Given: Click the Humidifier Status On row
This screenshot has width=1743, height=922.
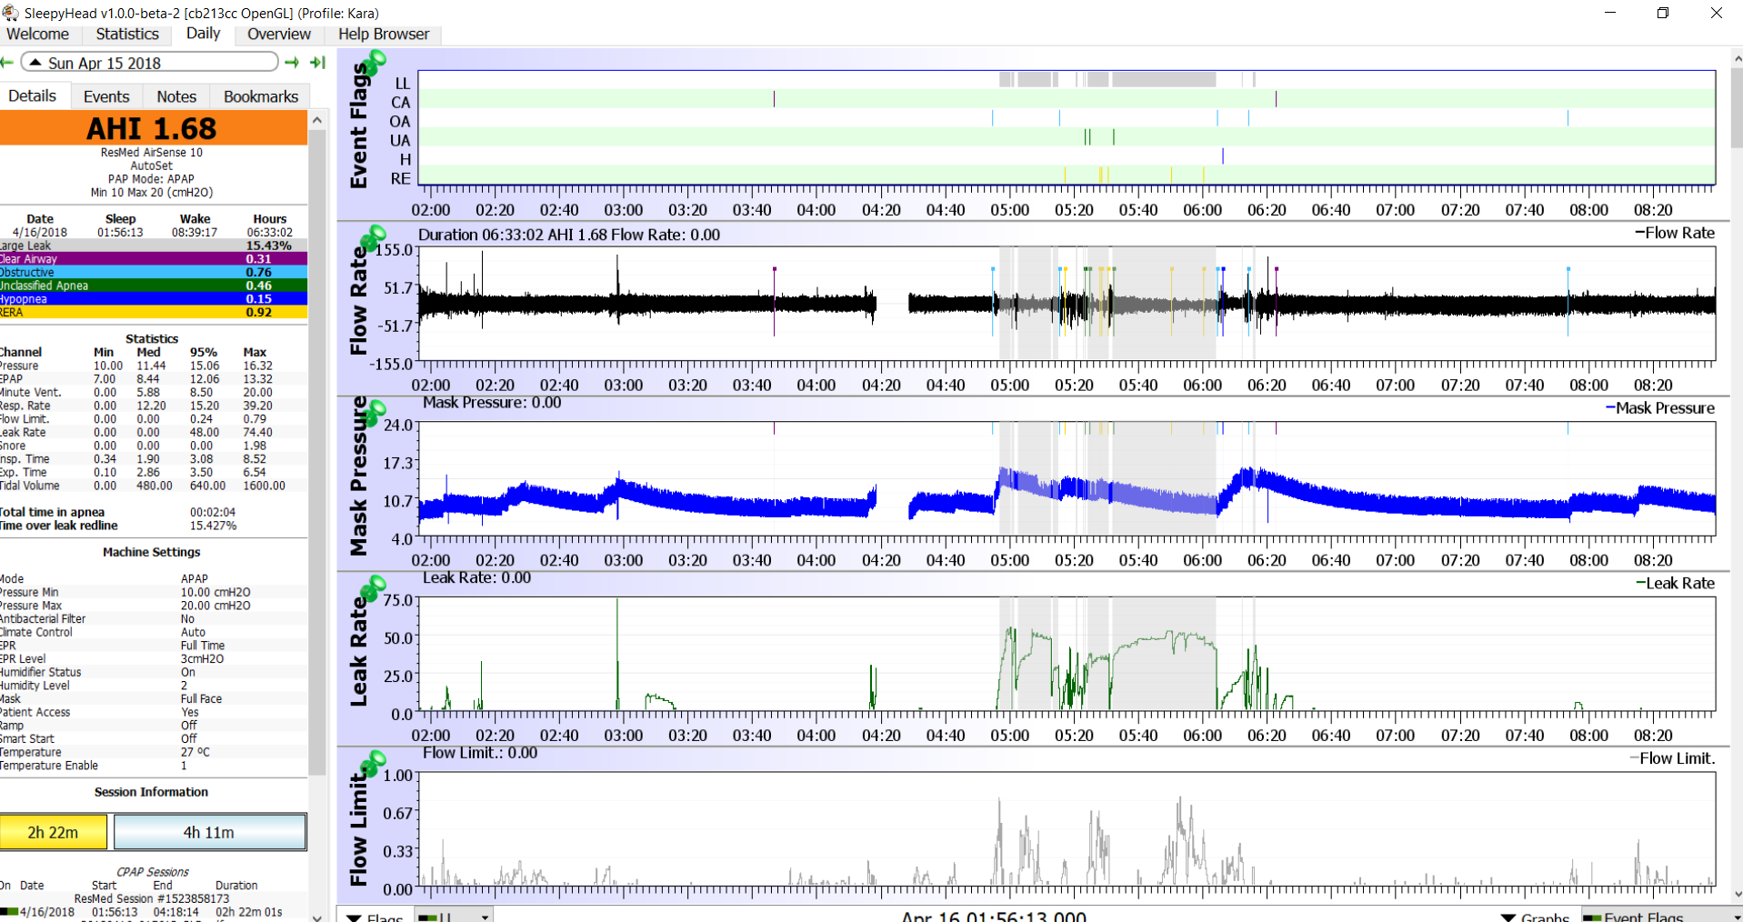Looking at the screenshot, I should pyautogui.click(x=153, y=672).
